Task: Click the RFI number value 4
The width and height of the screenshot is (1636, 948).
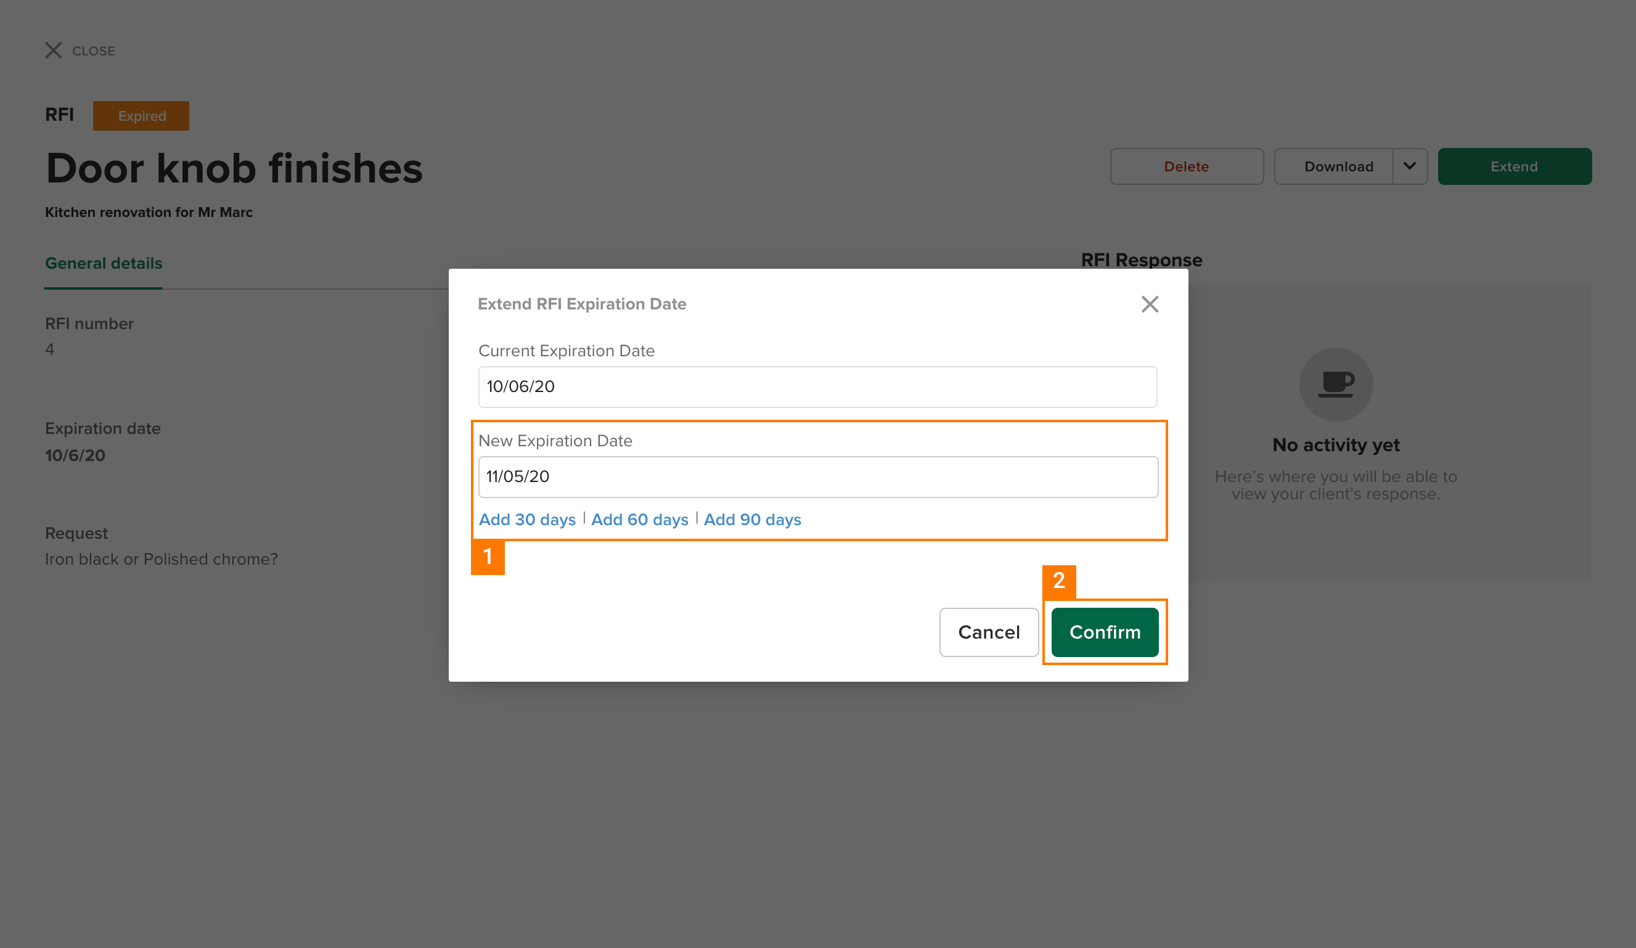Action: pyautogui.click(x=49, y=349)
